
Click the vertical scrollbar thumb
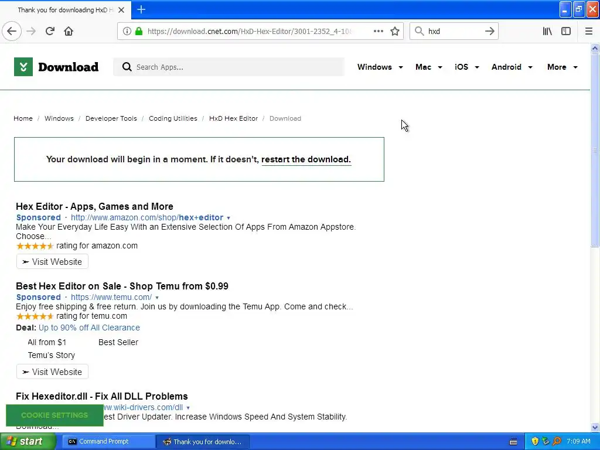pyautogui.click(x=595, y=150)
